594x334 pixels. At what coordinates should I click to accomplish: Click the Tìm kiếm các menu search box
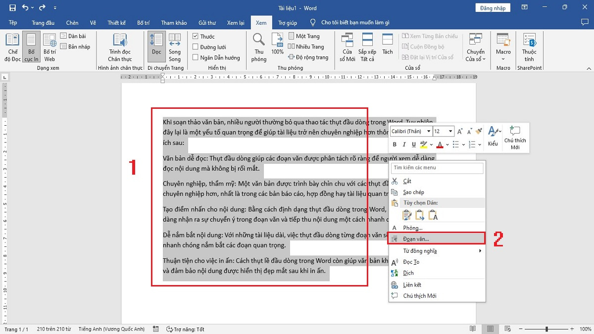(x=437, y=168)
